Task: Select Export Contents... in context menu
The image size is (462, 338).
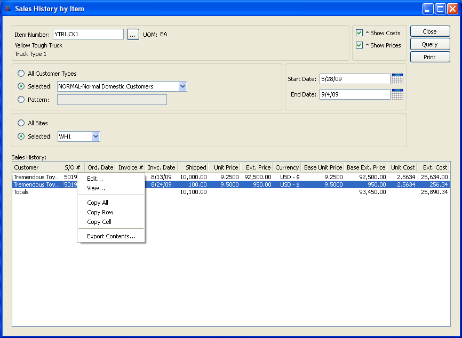Action: click(111, 236)
